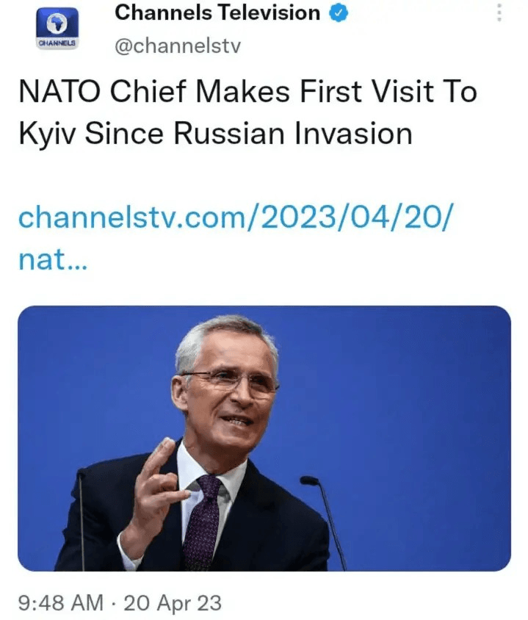
Task: Click the man's purple tie in the image
Action: tap(201, 522)
